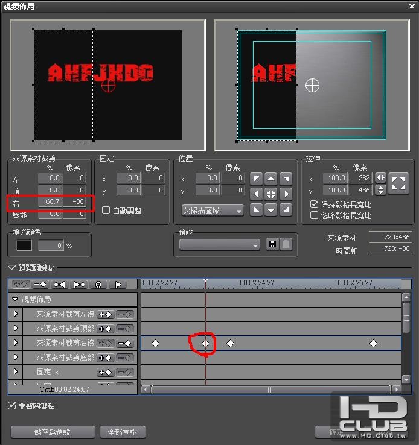The height and width of the screenshot is (445, 419).
Task: Expand the 來源素材裁剪右邊 row
Action: tap(16, 342)
